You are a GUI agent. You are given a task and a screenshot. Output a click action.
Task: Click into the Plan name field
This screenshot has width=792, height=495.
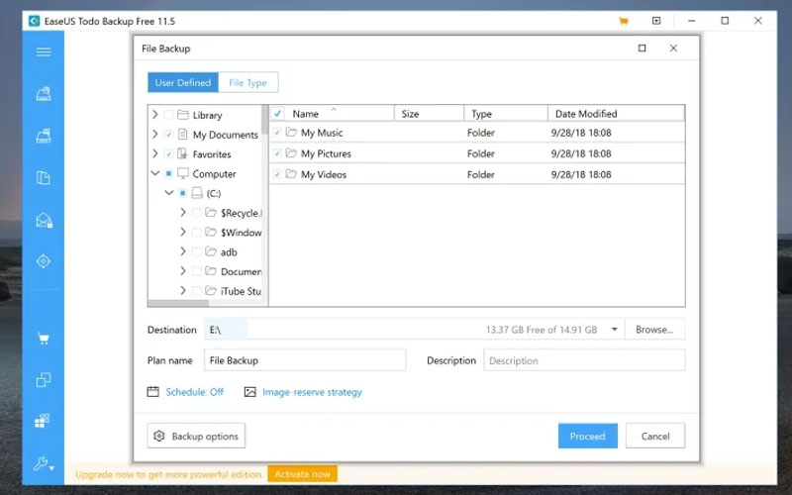(305, 360)
